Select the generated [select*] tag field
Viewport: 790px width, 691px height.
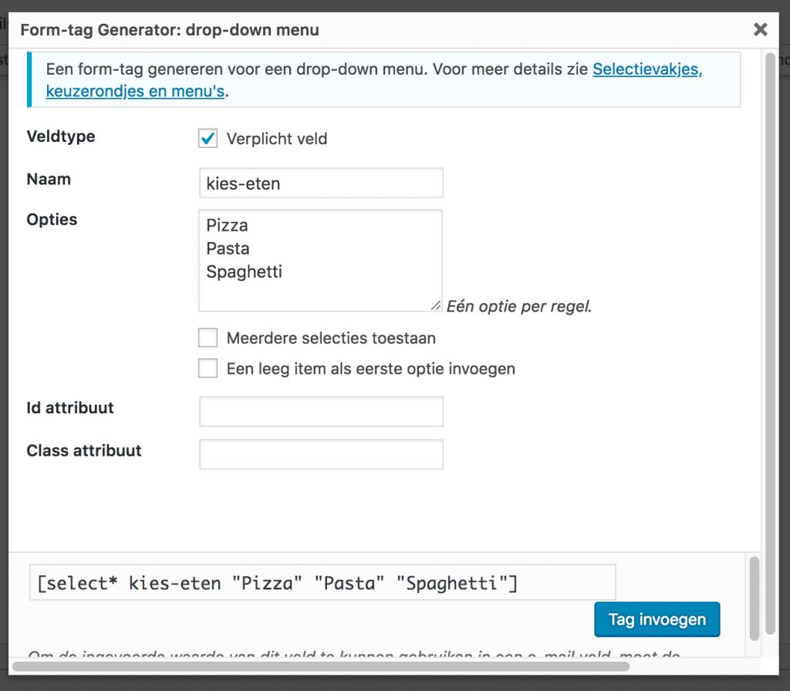pyautogui.click(x=322, y=582)
